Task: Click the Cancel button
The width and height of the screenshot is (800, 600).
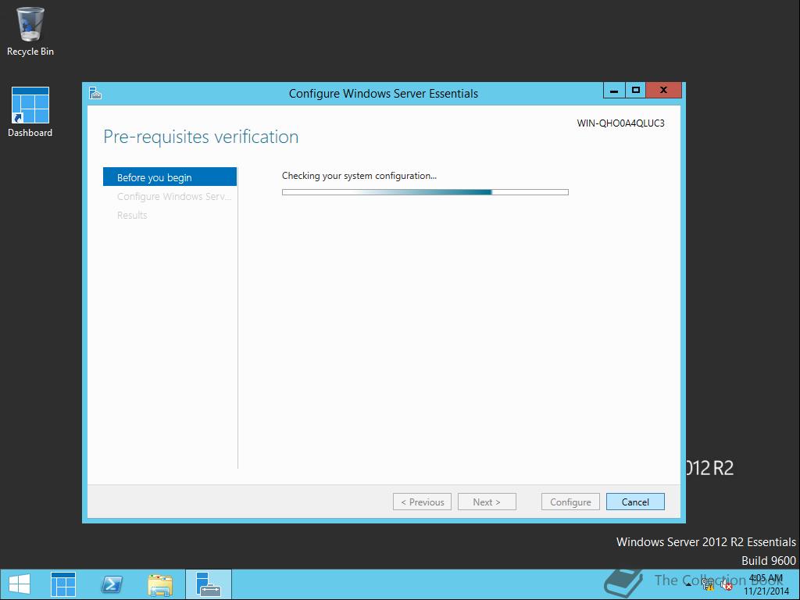Action: 635,502
